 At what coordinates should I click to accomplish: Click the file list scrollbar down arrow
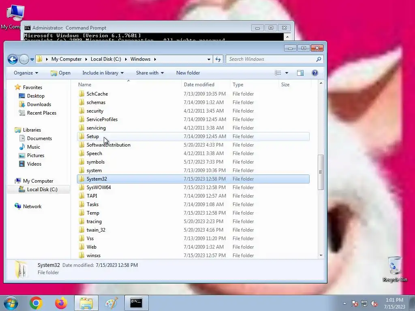(321, 255)
